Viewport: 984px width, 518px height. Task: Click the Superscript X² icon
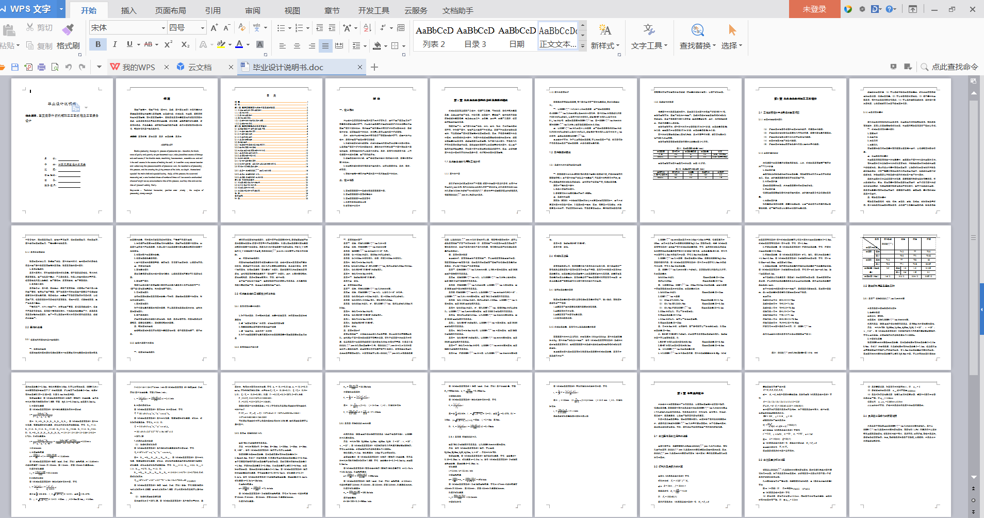(168, 45)
